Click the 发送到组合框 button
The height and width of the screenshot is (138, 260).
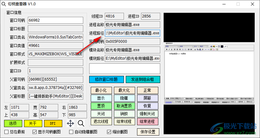143,79
